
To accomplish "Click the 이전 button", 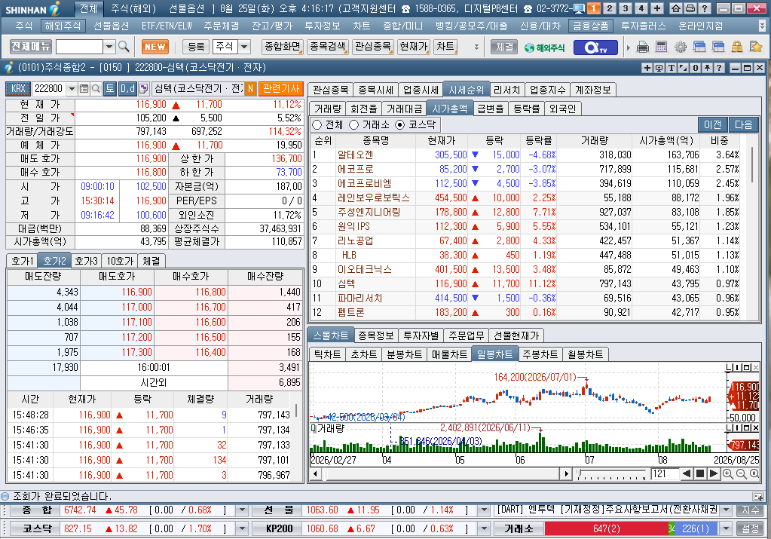I will (712, 124).
